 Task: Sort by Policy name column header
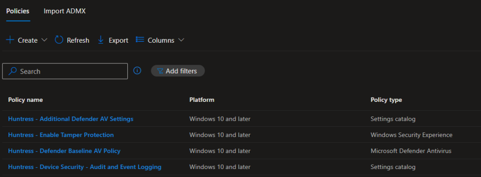pos(25,100)
